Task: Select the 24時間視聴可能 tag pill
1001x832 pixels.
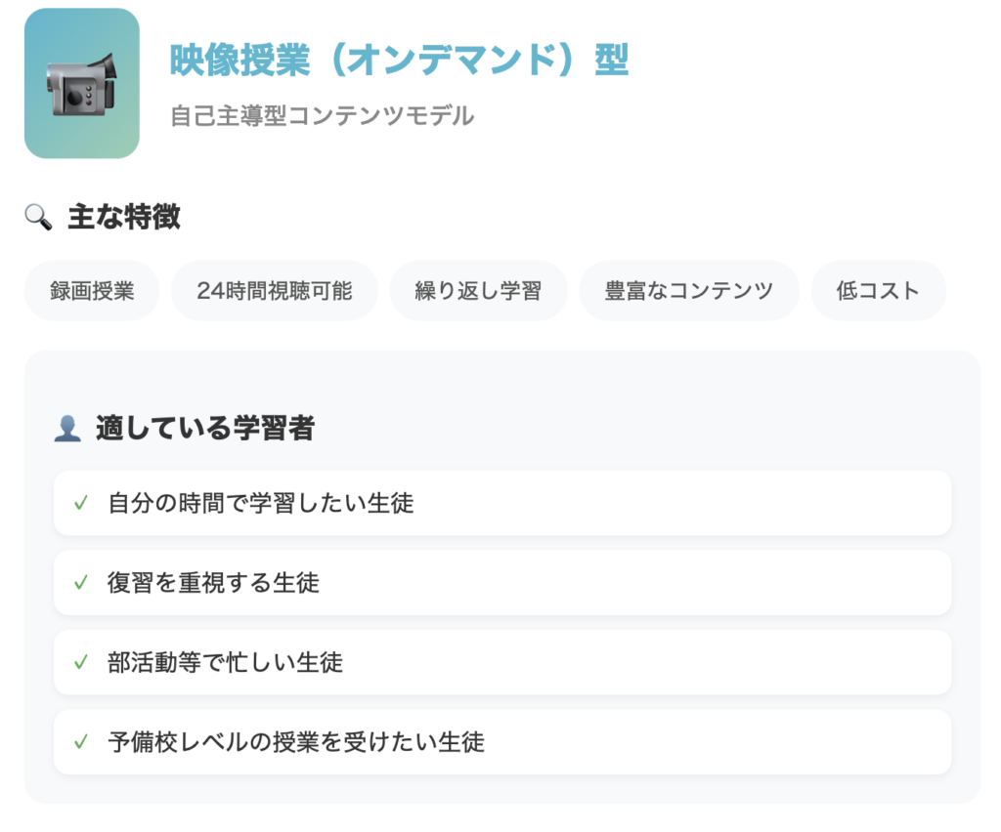Action: (275, 291)
